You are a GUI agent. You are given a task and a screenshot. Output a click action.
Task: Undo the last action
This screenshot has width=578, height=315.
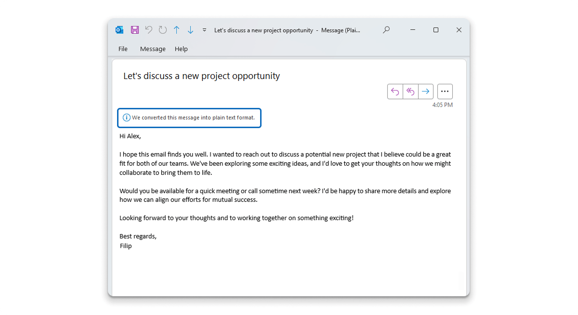(x=149, y=30)
